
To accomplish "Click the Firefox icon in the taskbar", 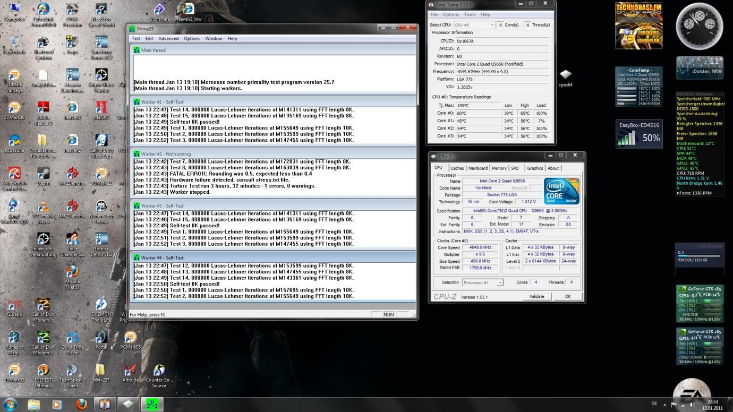I will click(81, 405).
